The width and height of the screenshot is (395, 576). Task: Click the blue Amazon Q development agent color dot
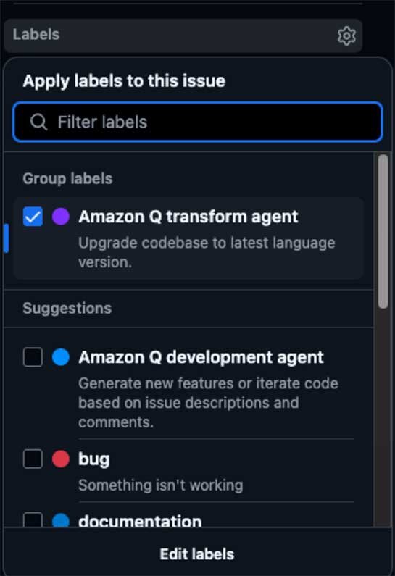[x=61, y=357]
